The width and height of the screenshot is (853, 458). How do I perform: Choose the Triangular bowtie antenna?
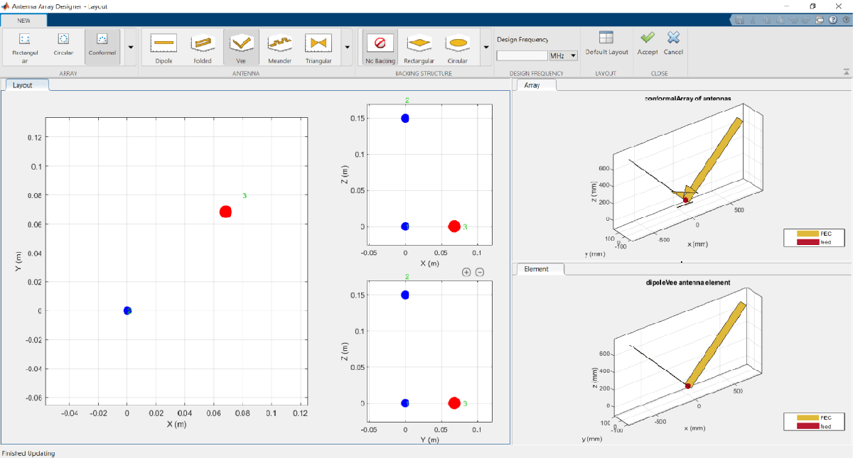pos(318,48)
